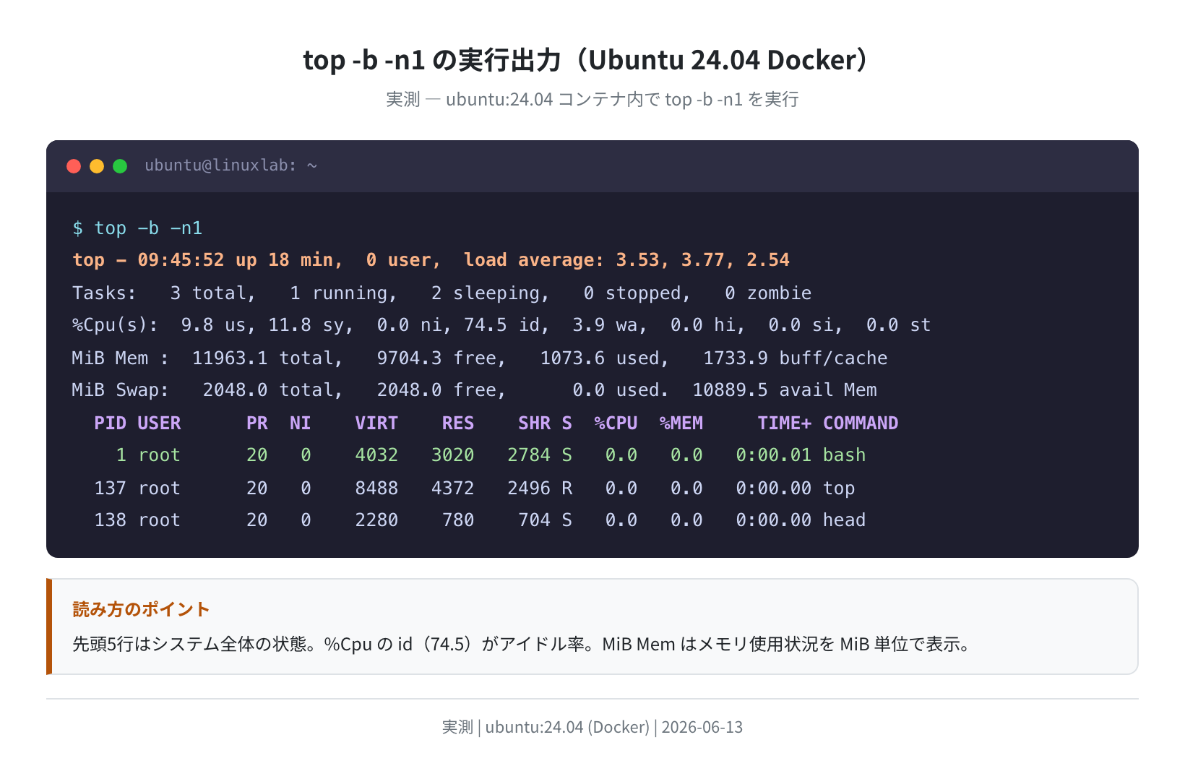Click the yellow minimize dot in terminal title bar
The width and height of the screenshot is (1185, 766).
97,166
